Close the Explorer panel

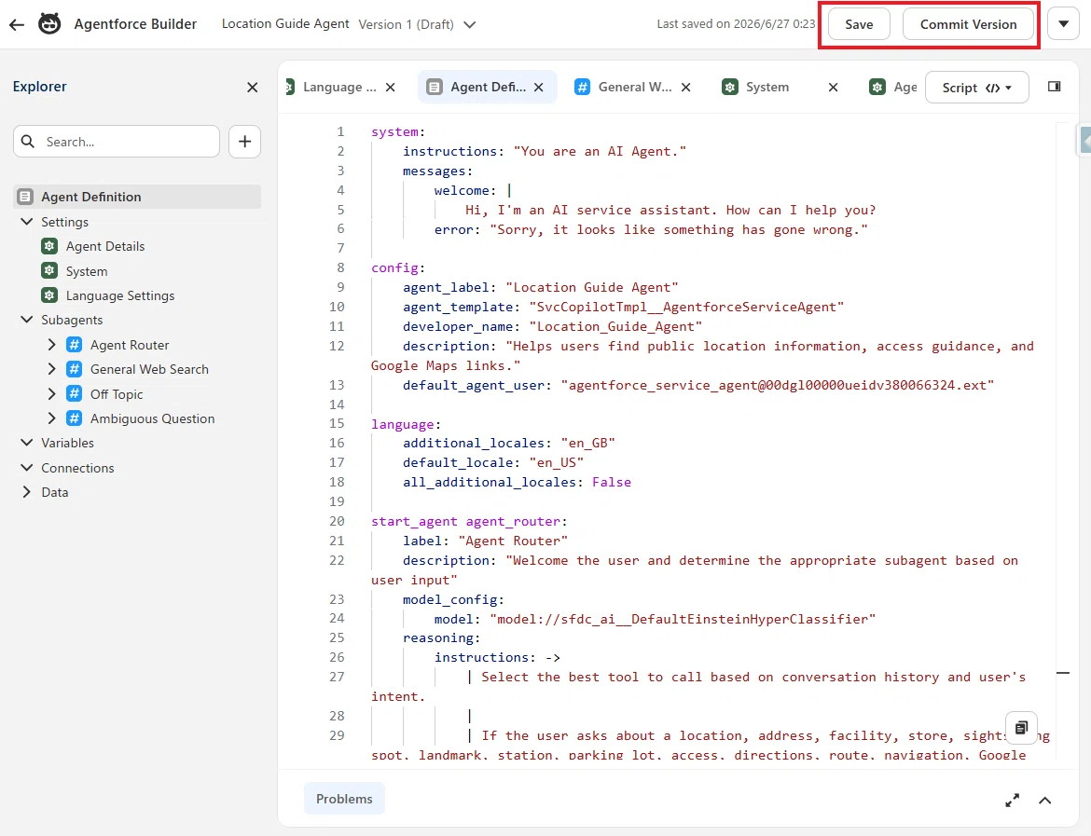pyautogui.click(x=252, y=87)
